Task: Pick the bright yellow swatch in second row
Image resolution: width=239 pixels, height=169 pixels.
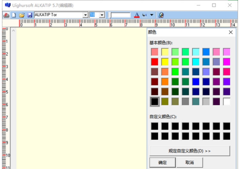Action: point(165,62)
